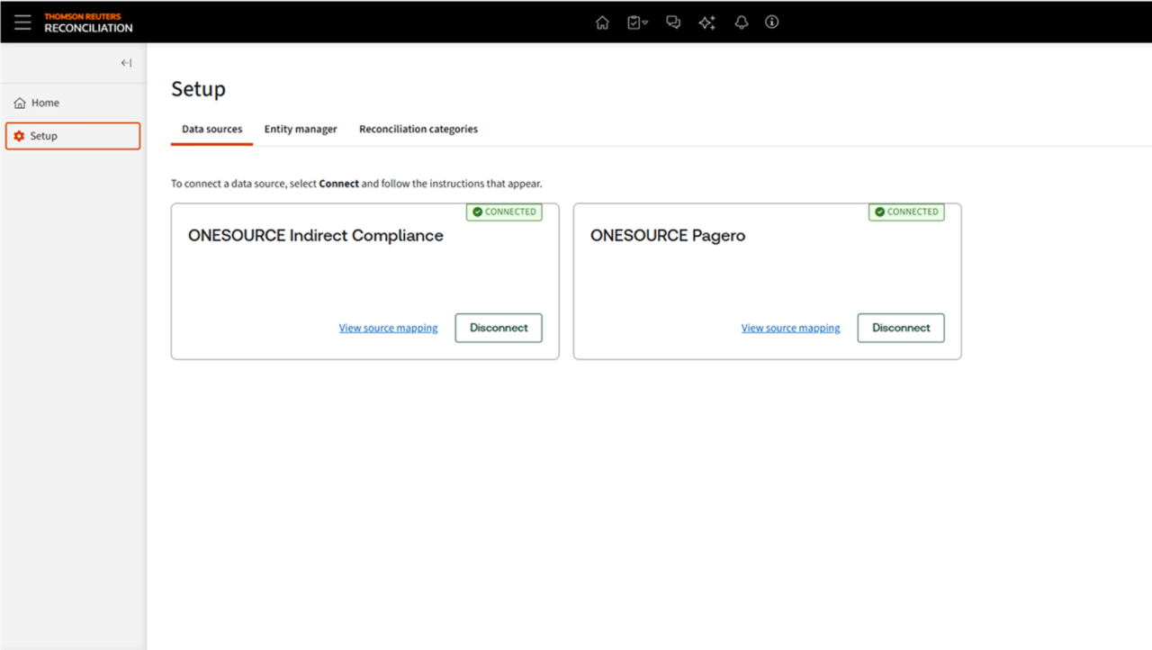
Task: Open the chat messages icon
Action: click(x=673, y=23)
